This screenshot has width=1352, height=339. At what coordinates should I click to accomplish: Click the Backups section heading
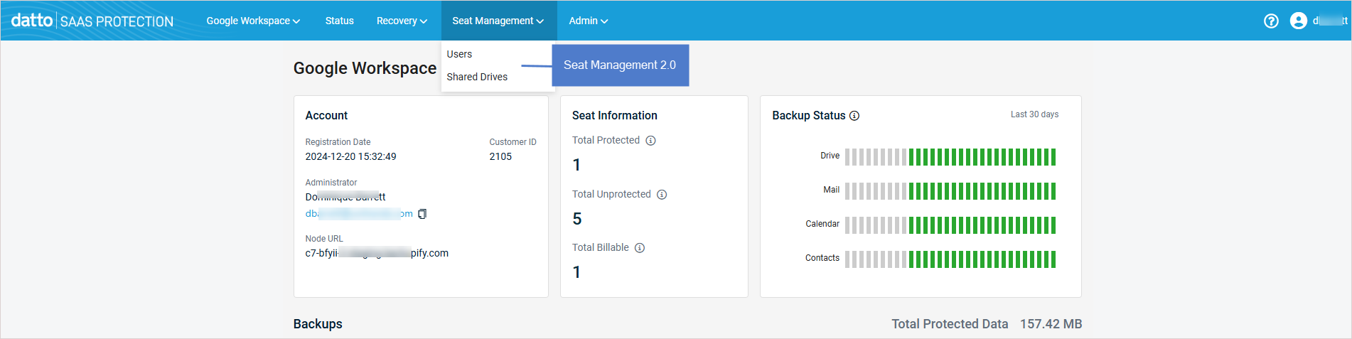pyautogui.click(x=318, y=324)
